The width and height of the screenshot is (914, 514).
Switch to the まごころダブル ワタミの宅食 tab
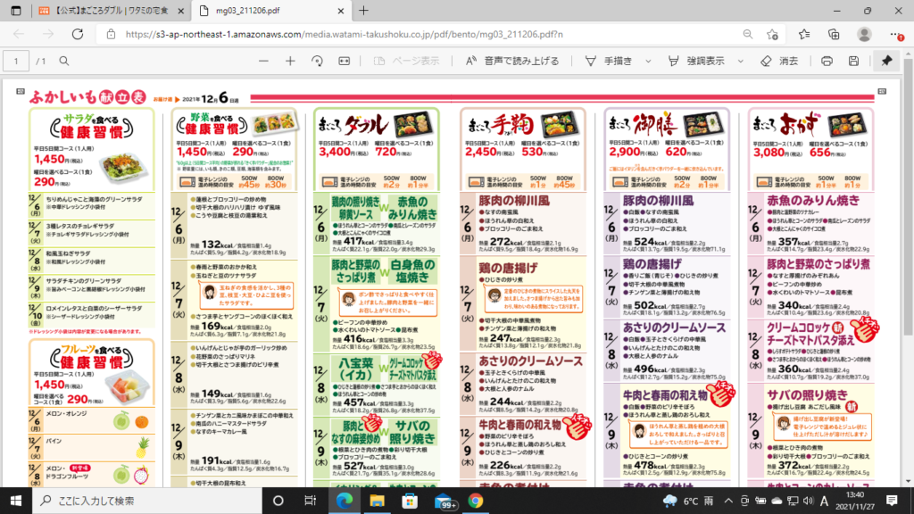point(110,11)
